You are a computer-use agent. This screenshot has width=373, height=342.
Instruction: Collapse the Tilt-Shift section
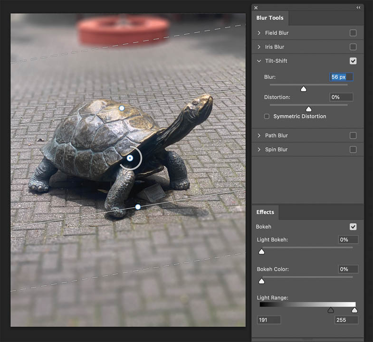[259, 61]
